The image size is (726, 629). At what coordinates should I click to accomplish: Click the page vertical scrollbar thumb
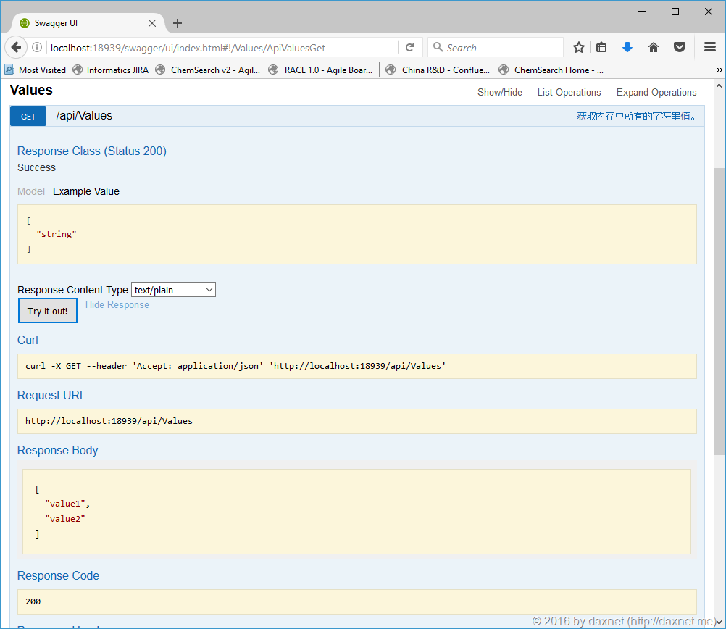[x=719, y=312]
